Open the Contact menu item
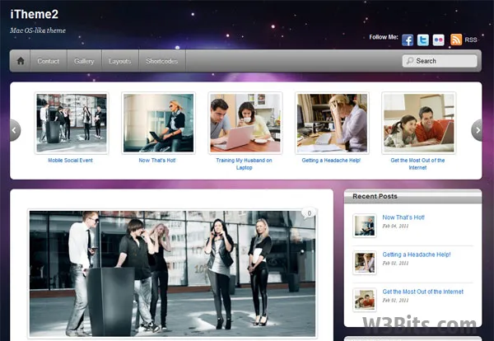 pyautogui.click(x=49, y=61)
